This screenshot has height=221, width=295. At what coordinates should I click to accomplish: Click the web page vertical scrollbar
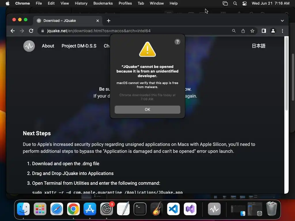tap(287, 74)
